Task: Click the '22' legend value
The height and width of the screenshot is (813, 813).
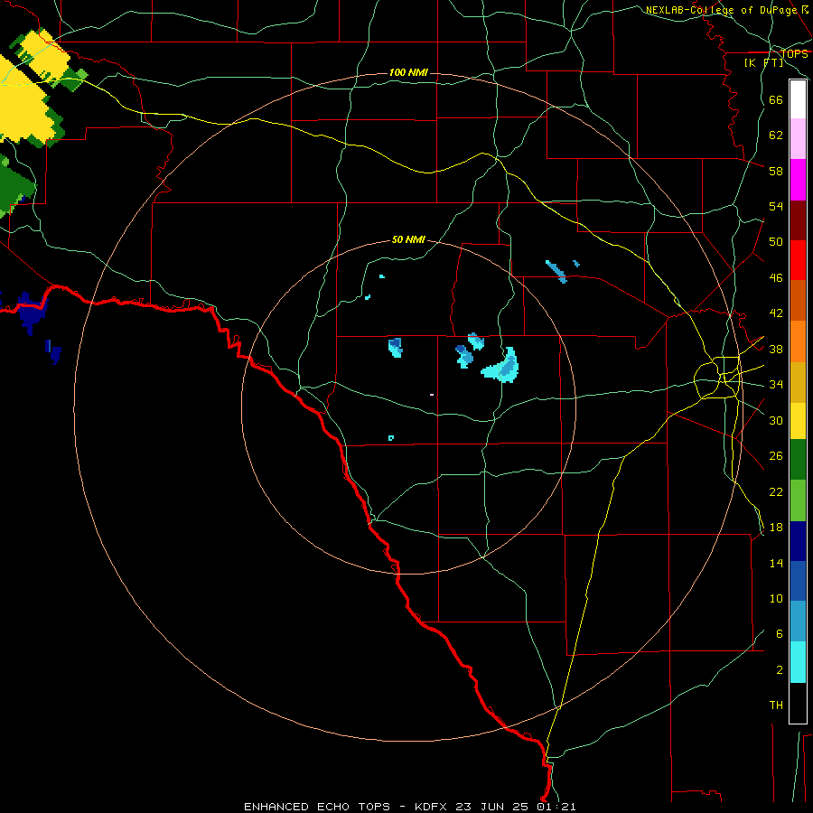Action: tap(776, 492)
